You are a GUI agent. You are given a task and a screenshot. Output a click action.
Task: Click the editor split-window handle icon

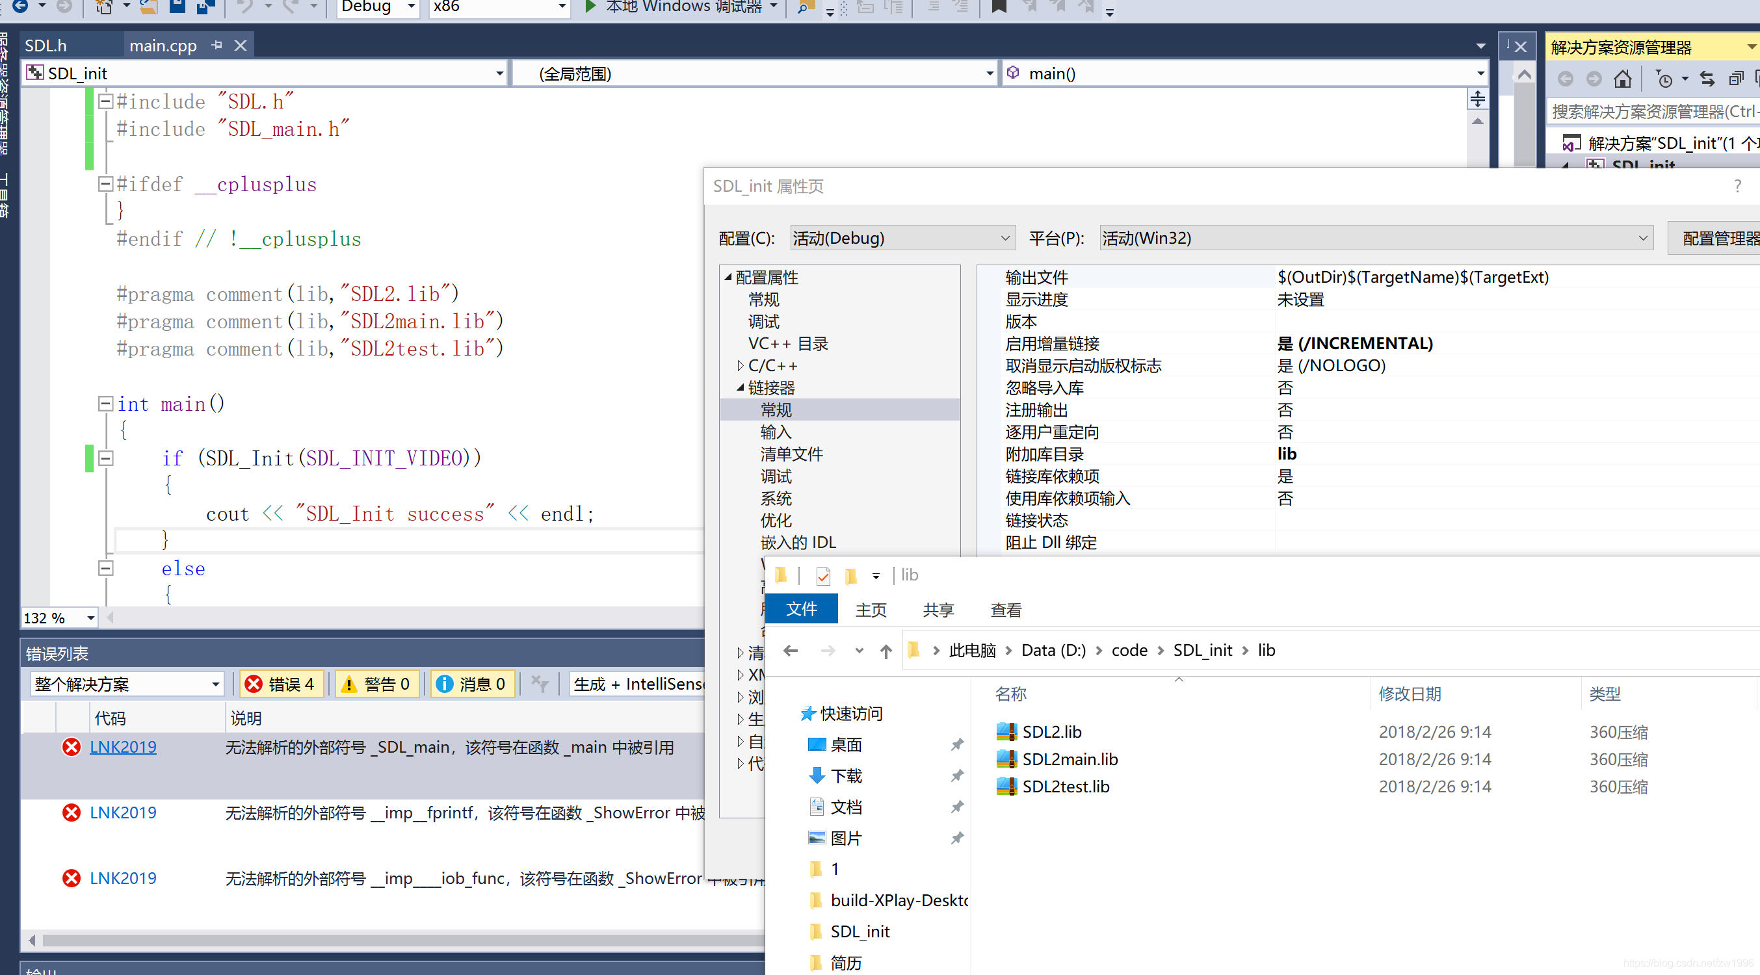pos(1477,99)
